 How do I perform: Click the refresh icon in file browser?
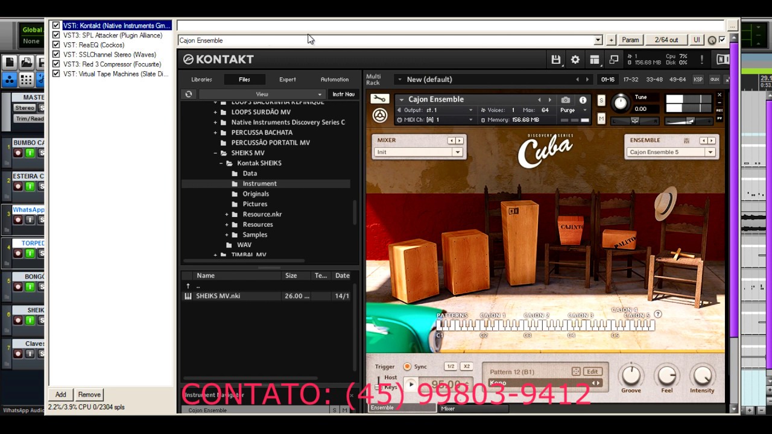coord(188,94)
